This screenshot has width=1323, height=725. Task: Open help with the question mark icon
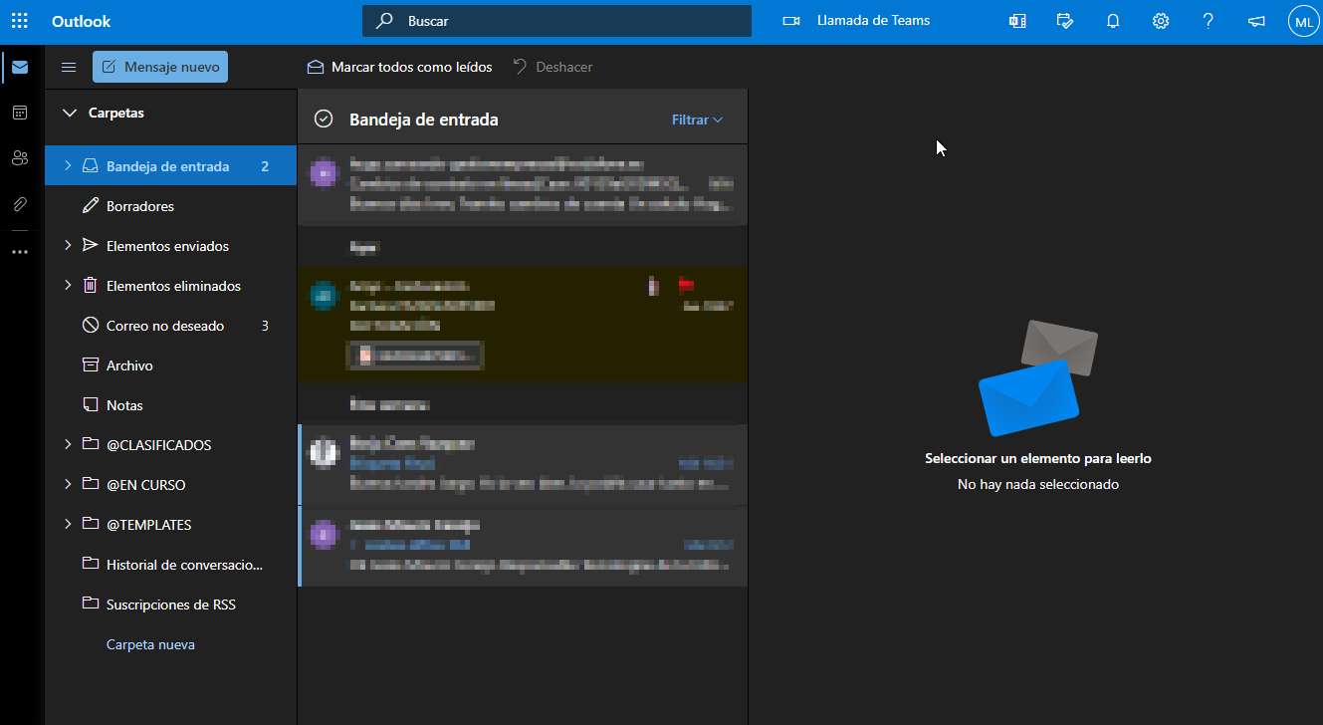1209,21
